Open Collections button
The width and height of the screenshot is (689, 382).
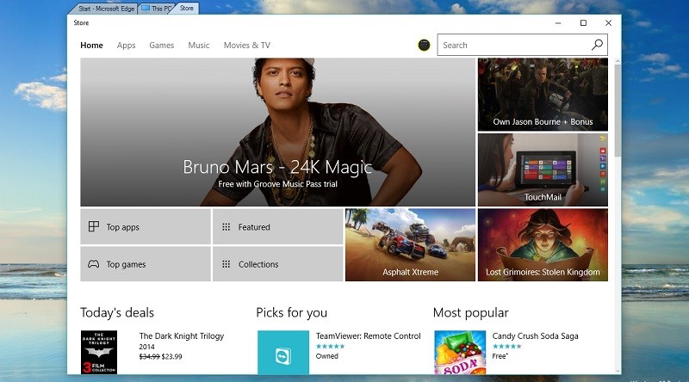277,264
